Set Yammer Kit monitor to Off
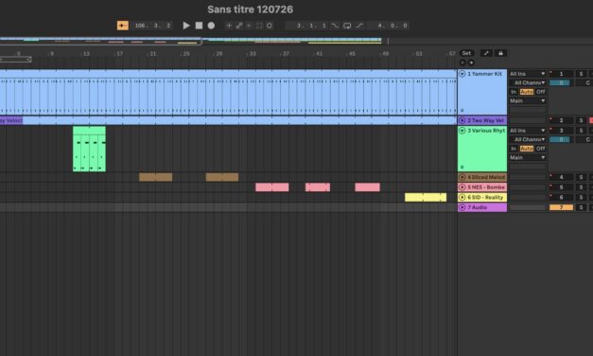 coord(540,92)
